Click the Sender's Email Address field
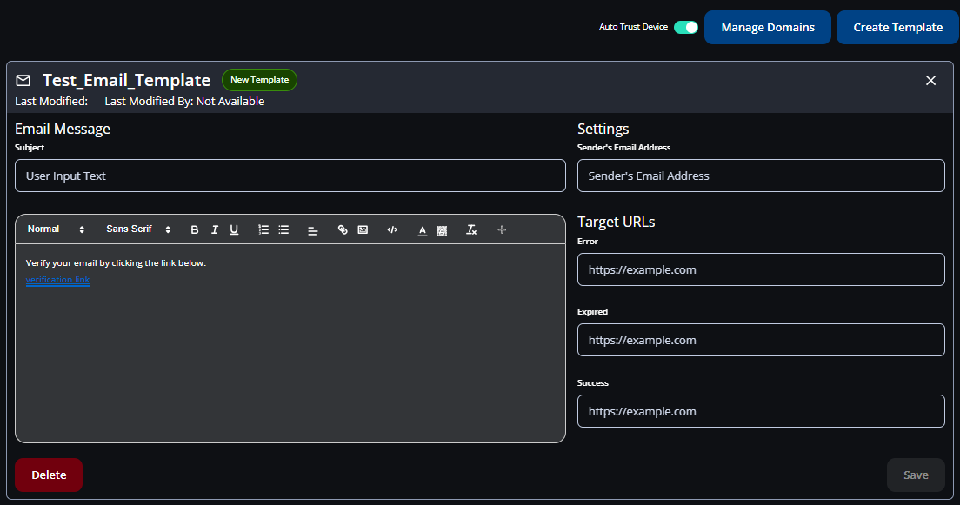The image size is (960, 505). (x=761, y=176)
